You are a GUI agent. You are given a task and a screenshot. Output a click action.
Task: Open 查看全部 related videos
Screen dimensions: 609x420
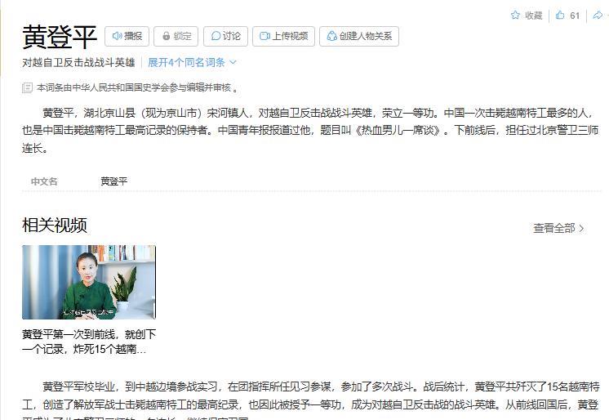558,228
